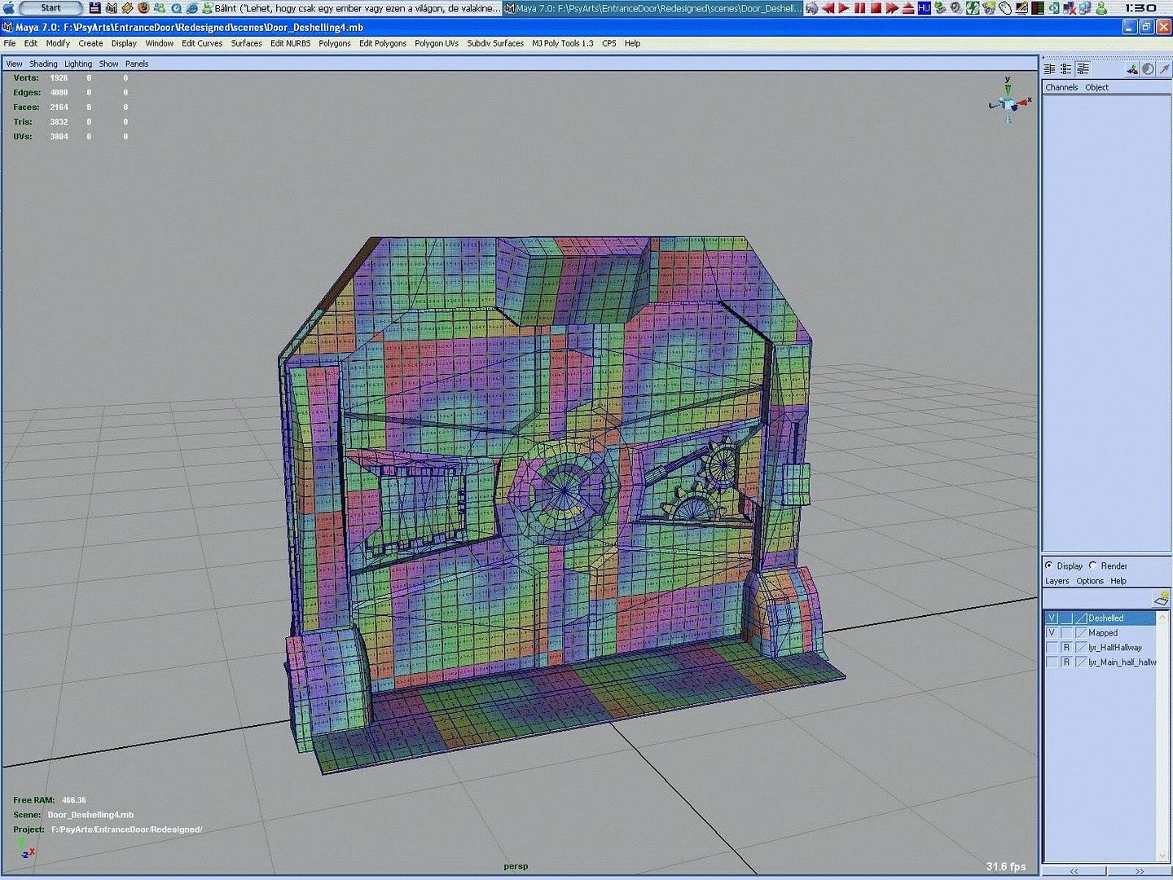The width and height of the screenshot is (1173, 880).
Task: Open the Channels menu in Channel Box
Action: (x=1061, y=87)
